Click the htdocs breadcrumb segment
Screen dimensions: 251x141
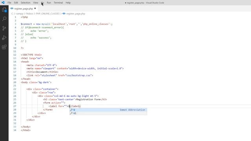[30, 14]
